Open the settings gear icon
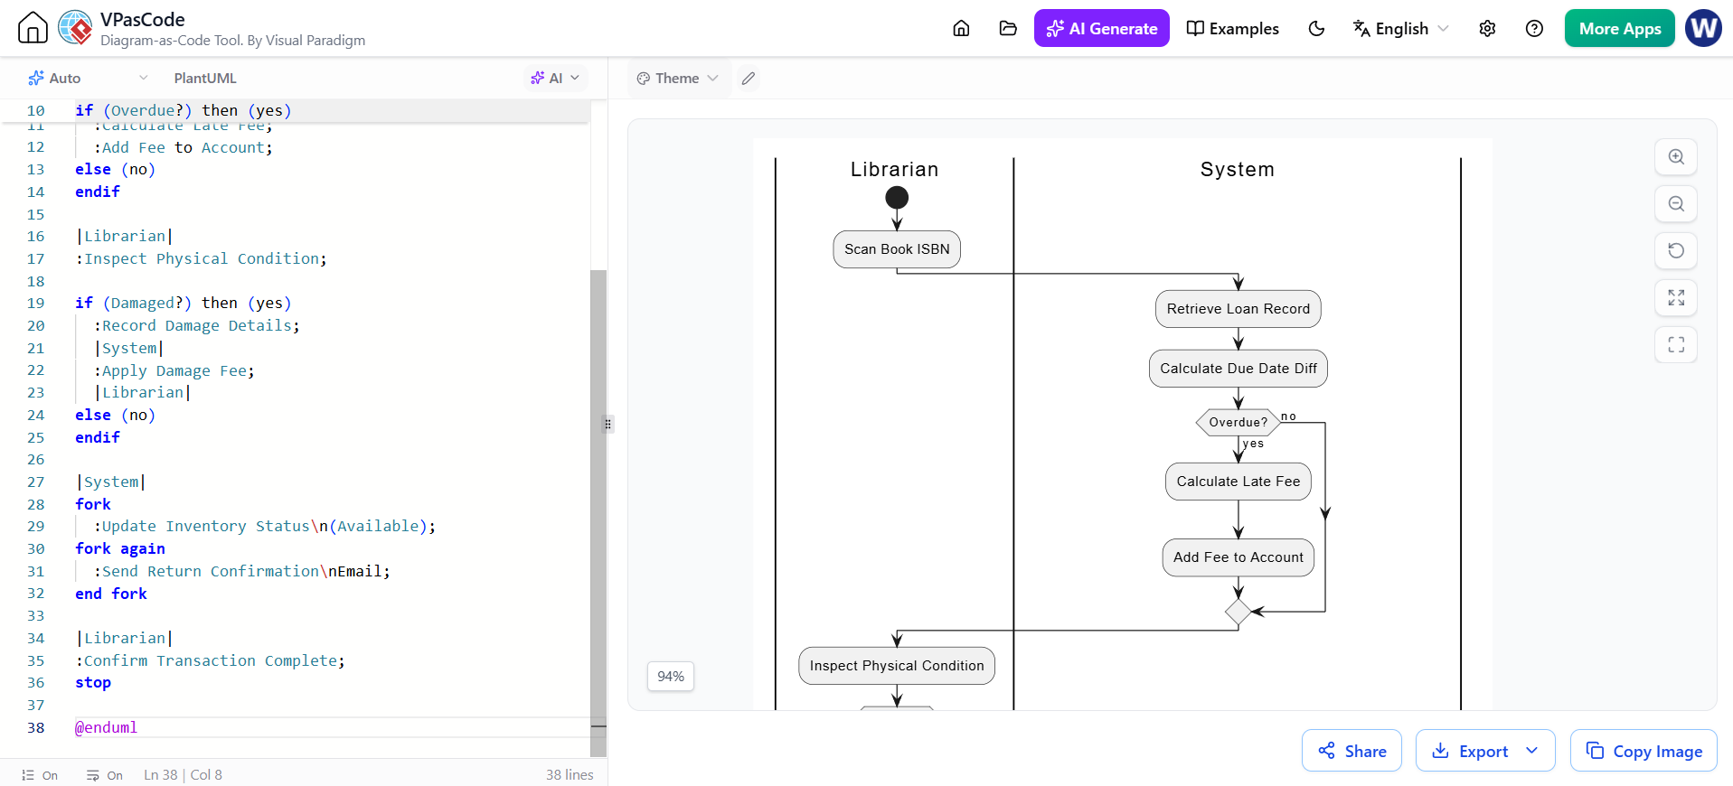This screenshot has height=786, width=1733. [1487, 28]
